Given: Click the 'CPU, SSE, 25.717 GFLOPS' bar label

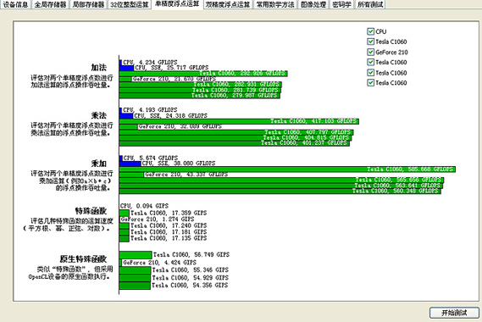Looking at the screenshot, I should pos(171,67).
